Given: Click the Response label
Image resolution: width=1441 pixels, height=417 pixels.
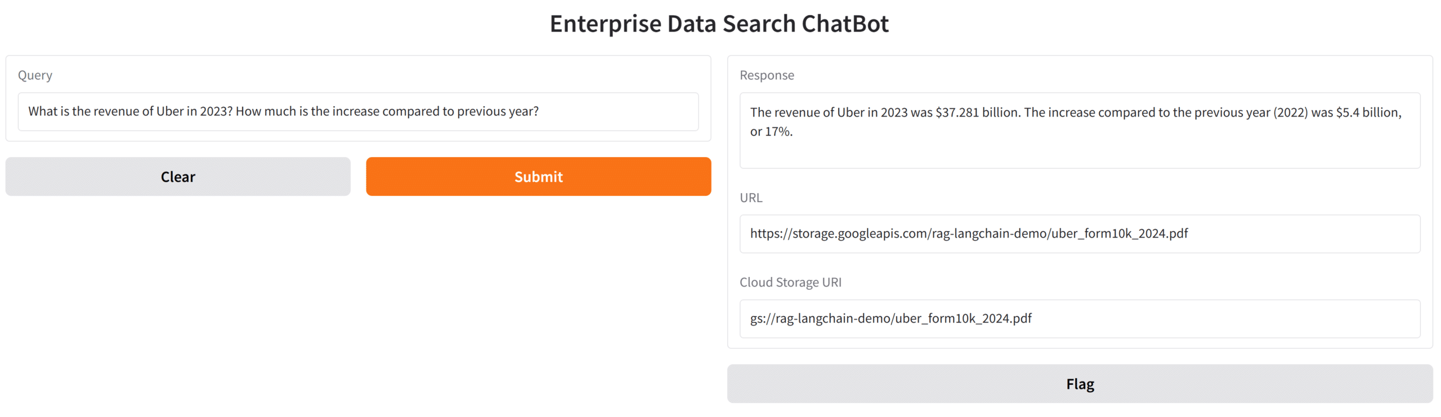Looking at the screenshot, I should click(766, 75).
